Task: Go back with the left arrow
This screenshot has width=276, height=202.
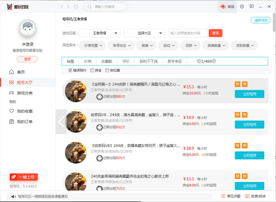Action: (62, 7)
